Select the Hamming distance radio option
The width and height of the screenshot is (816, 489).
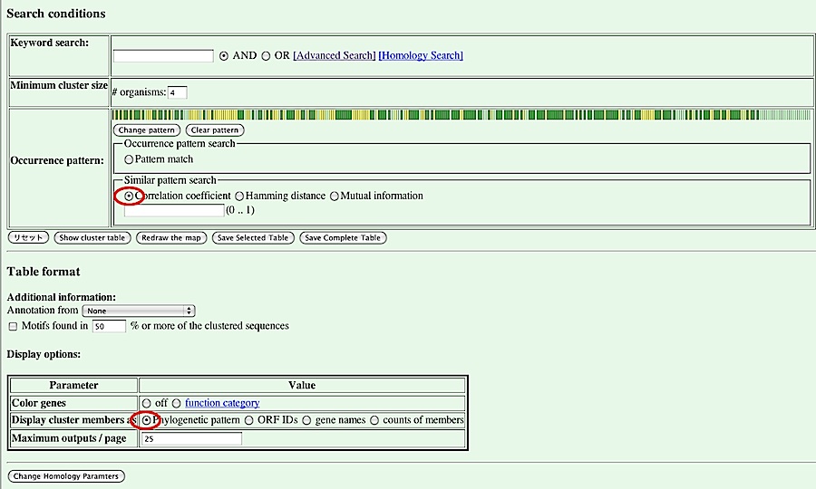[x=239, y=196]
